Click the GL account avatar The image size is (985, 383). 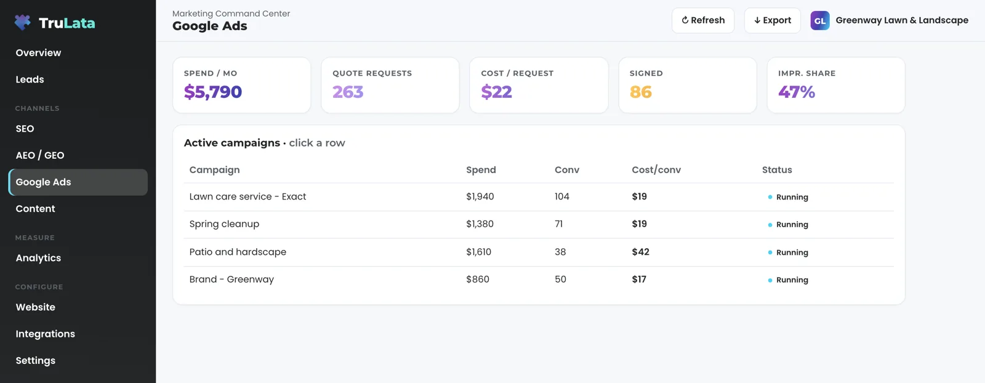coord(820,20)
